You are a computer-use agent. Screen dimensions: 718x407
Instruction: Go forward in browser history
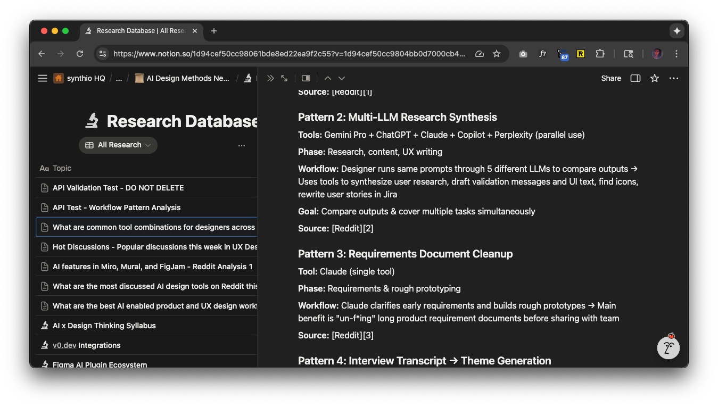tap(61, 54)
